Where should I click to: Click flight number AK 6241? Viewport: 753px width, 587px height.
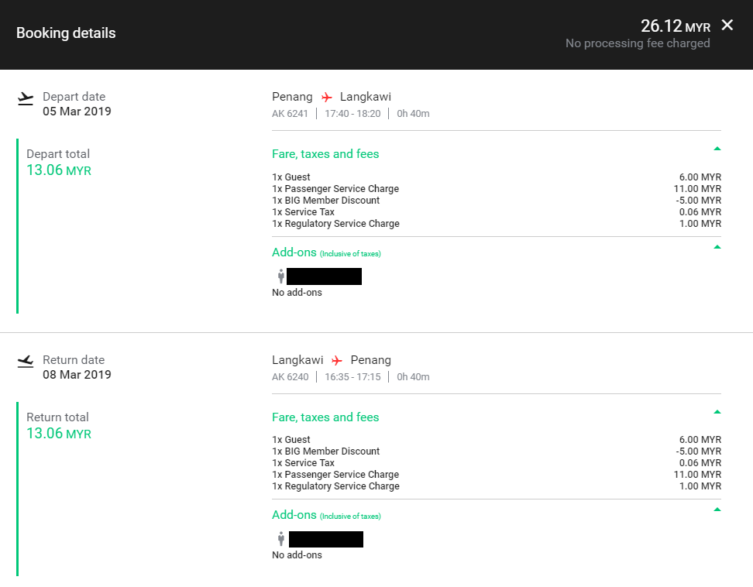(x=290, y=114)
